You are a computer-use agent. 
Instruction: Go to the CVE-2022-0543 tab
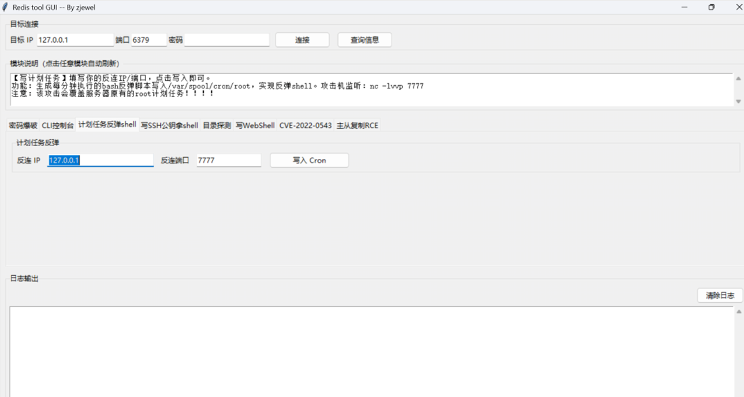coord(306,125)
